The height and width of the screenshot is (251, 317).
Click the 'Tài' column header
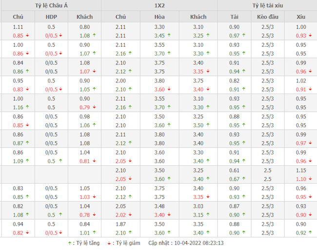coord(234,17)
